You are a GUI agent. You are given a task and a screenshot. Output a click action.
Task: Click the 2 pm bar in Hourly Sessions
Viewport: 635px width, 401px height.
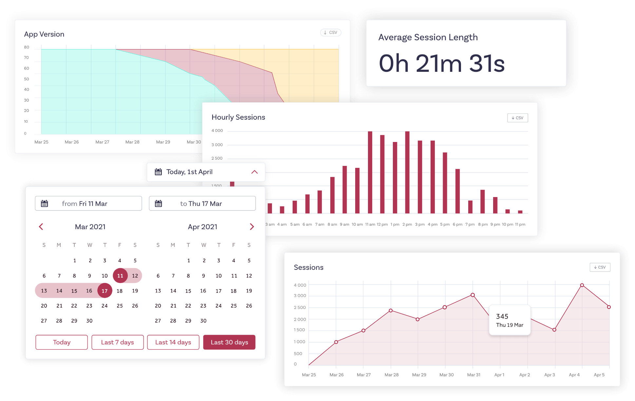407,172
